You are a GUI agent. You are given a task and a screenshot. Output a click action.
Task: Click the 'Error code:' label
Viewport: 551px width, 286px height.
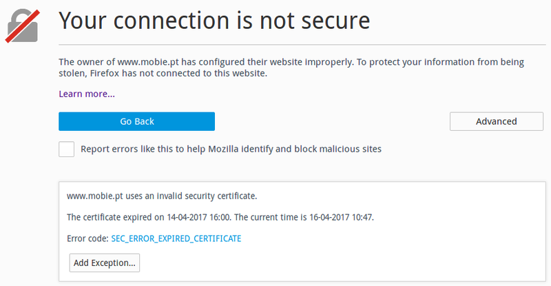[x=87, y=238]
